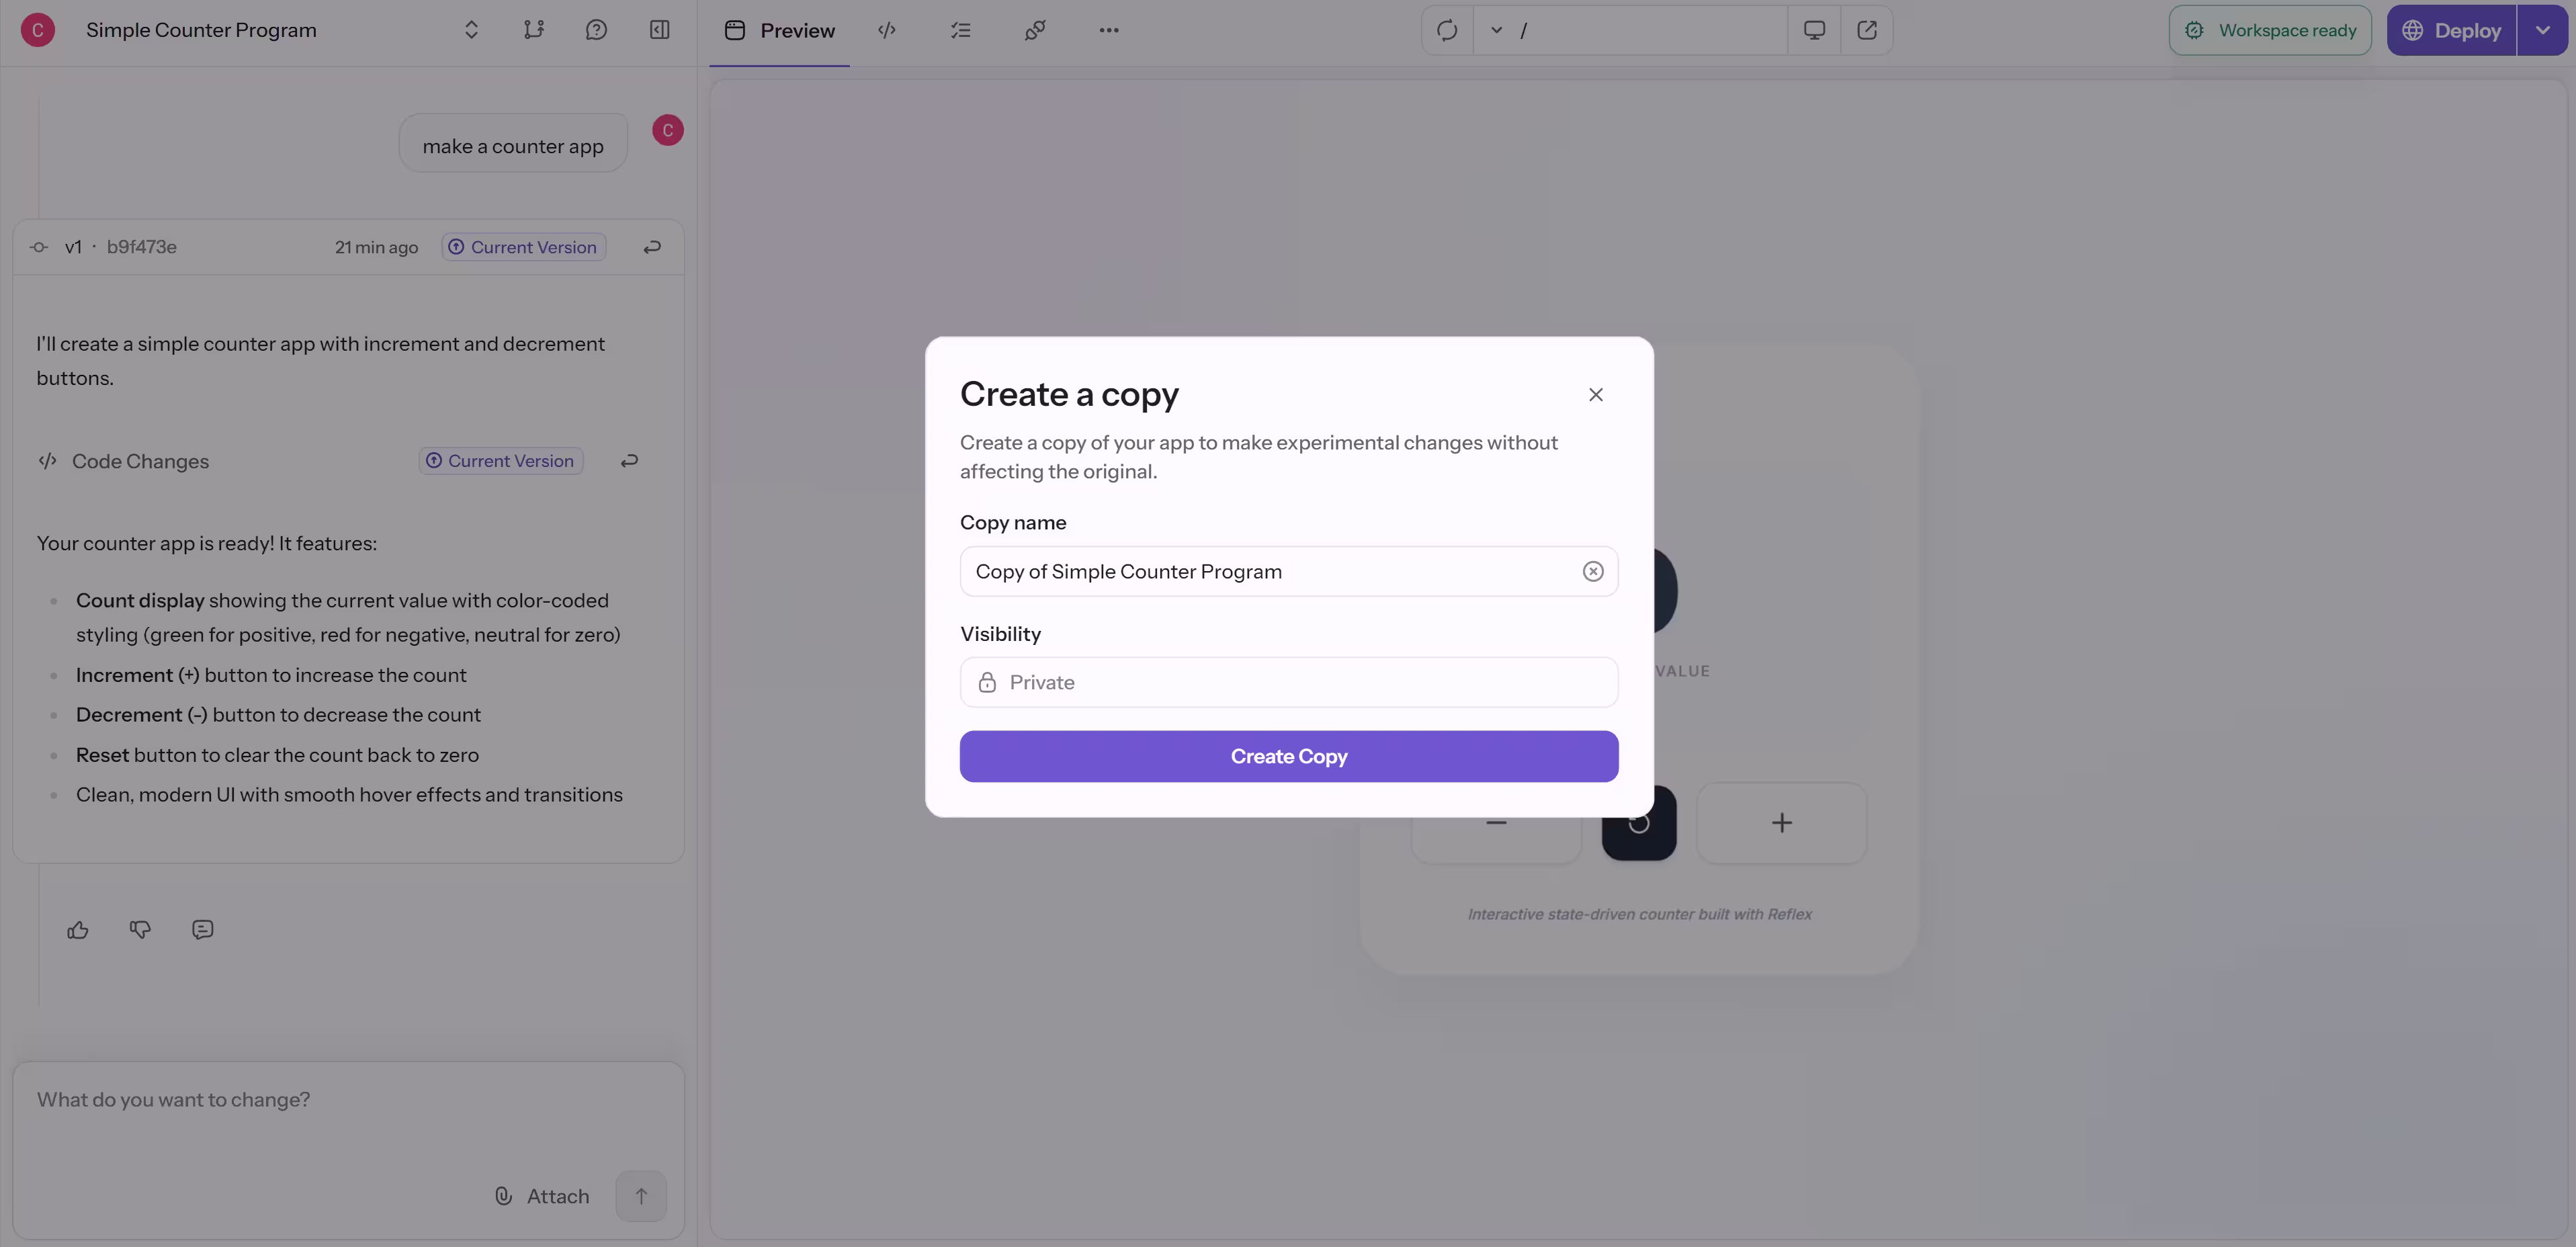This screenshot has width=2576, height=1247.
Task: Open the route path dropdown chevron
Action: pos(1496,30)
